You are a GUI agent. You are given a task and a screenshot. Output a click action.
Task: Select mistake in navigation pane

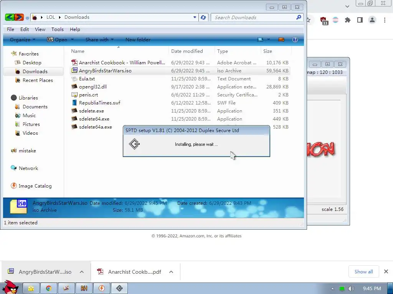pos(27,150)
